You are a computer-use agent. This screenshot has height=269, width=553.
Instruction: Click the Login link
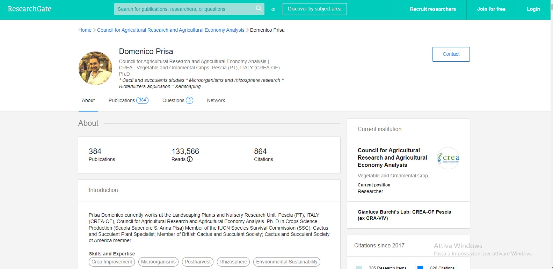click(x=533, y=9)
